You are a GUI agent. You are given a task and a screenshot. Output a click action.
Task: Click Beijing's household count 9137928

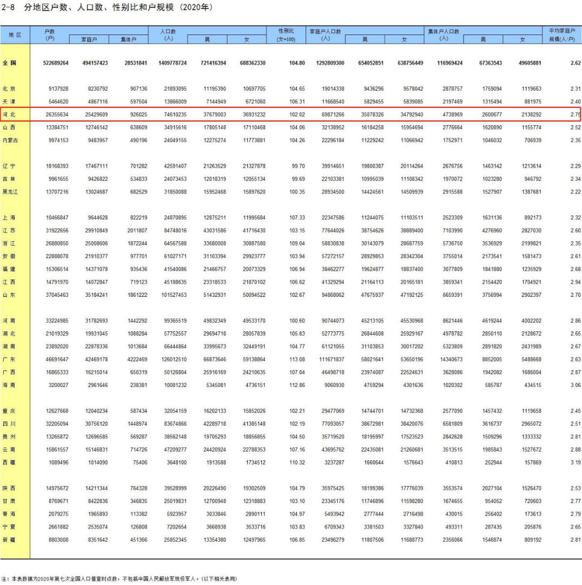click(x=58, y=89)
